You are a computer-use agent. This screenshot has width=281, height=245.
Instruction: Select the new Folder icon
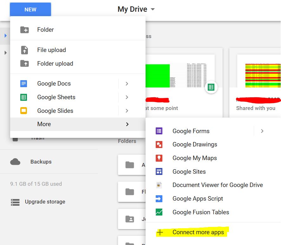pyautogui.click(x=24, y=30)
